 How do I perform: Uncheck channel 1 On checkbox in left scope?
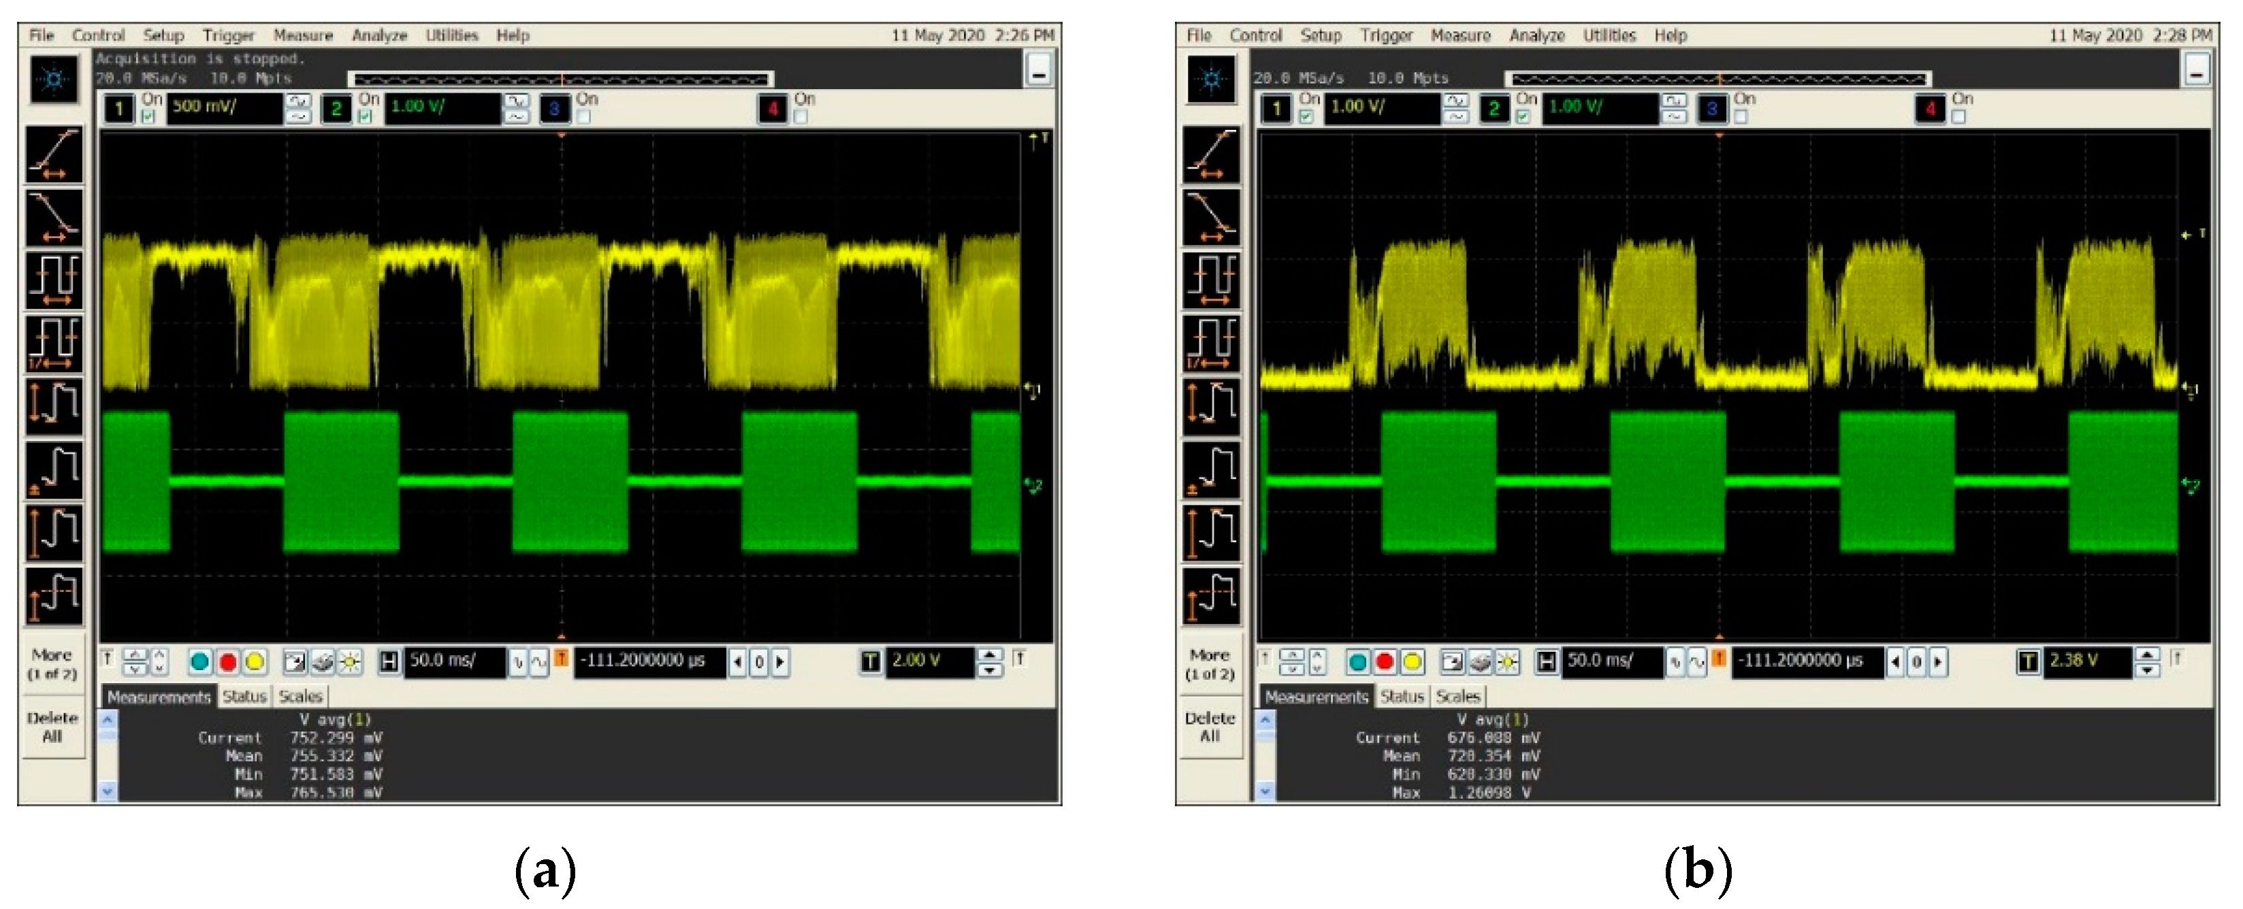pyautogui.click(x=149, y=116)
